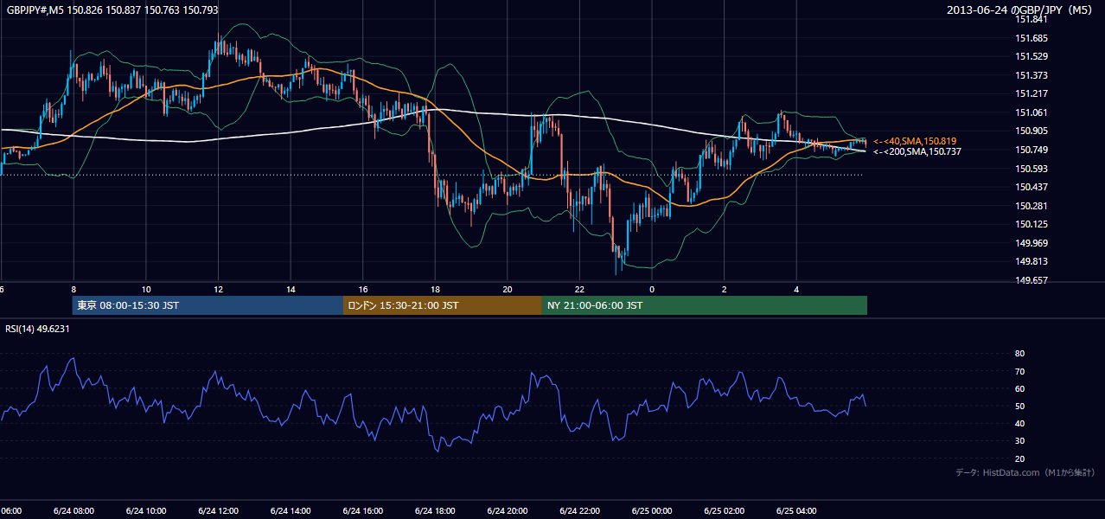Click price axis value 150.749
Viewport: 1105px width, 519px height.
coord(1032,150)
